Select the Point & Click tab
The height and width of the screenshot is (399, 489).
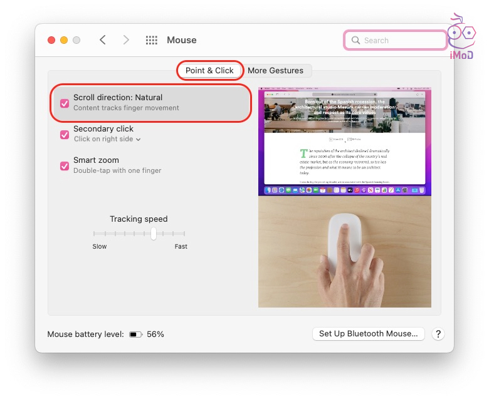coord(209,71)
